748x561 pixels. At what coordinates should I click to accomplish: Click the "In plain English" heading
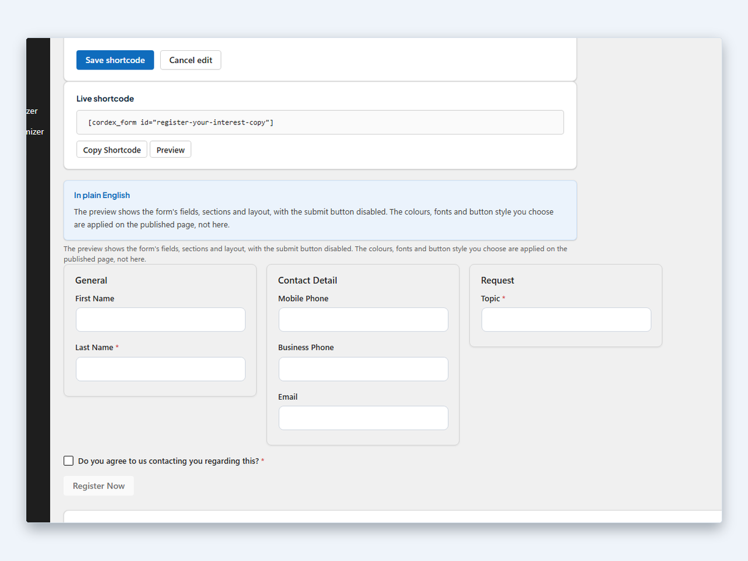(x=102, y=195)
